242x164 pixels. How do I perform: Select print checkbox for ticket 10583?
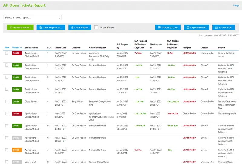pyautogui.click(x=7, y=114)
